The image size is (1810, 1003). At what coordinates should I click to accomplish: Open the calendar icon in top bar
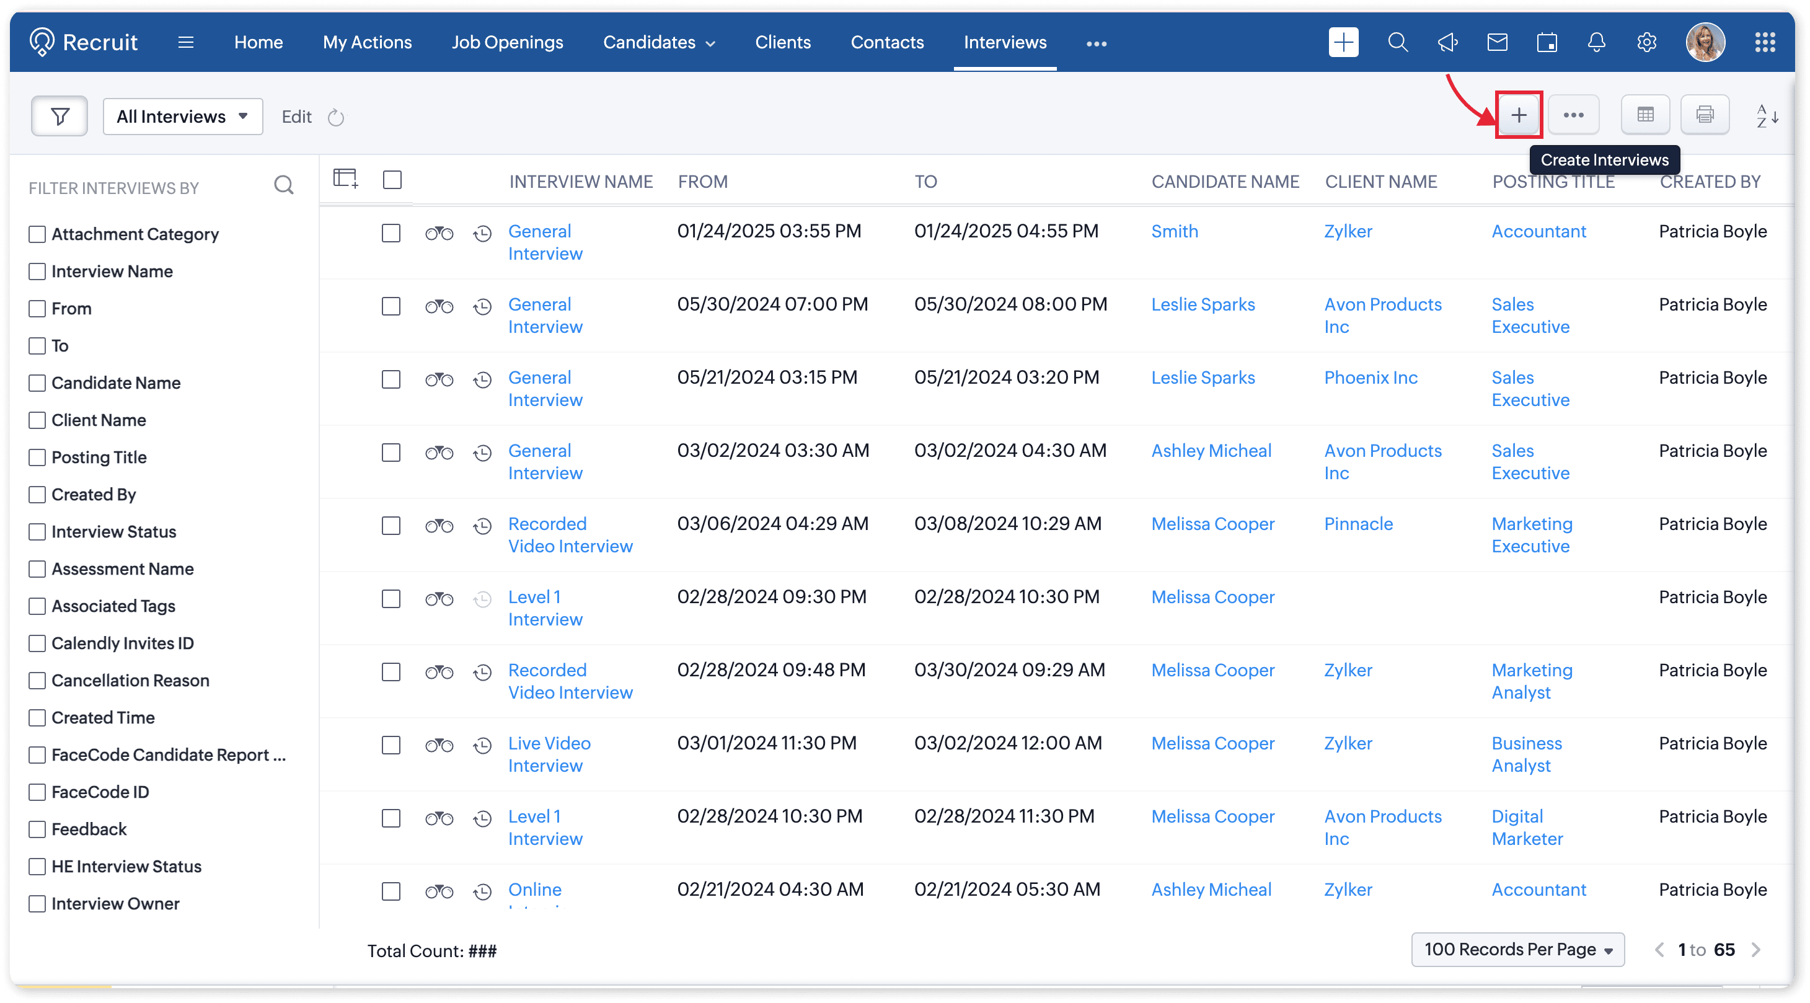1547,43
